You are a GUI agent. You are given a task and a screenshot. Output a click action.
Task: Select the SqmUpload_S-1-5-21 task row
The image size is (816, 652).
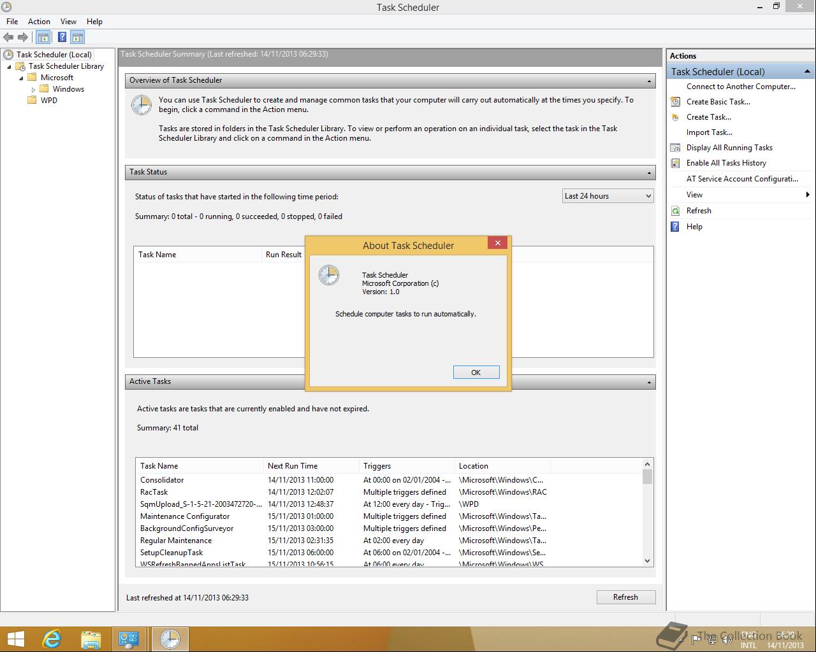click(389, 504)
